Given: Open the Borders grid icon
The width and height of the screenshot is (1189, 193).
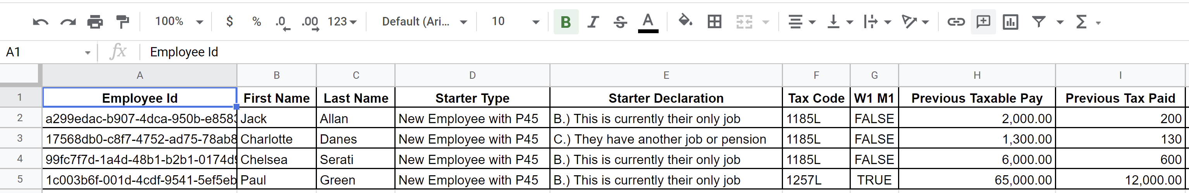Looking at the screenshot, I should click(714, 22).
